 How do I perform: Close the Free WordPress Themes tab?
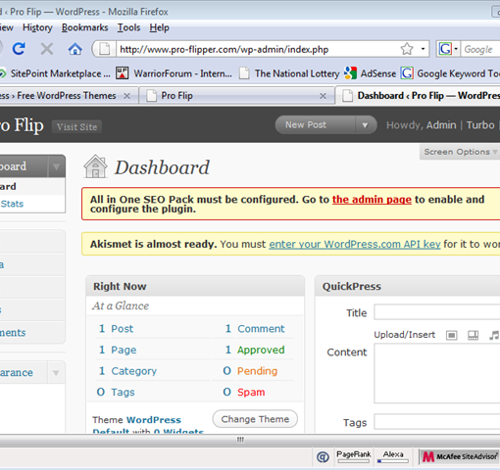pyautogui.click(x=126, y=96)
